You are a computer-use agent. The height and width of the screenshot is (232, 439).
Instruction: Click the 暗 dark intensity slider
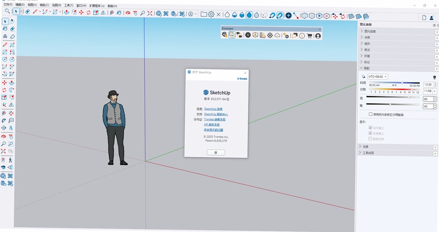pyautogui.click(x=393, y=104)
